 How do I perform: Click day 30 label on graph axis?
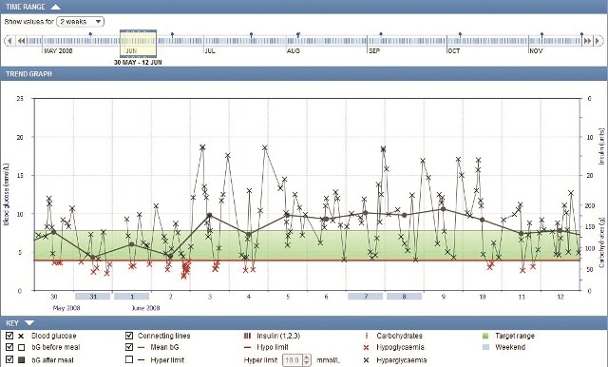(54, 297)
